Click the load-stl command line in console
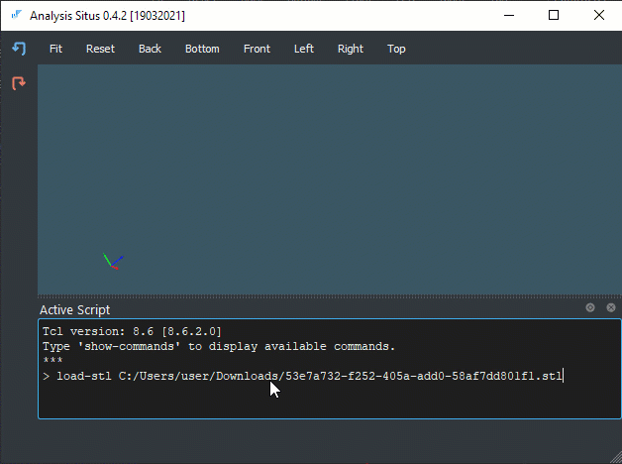The width and height of the screenshot is (622, 464). tap(303, 376)
